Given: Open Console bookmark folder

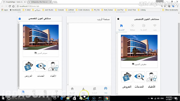Looking at the screenshot, I should tap(59, 10).
